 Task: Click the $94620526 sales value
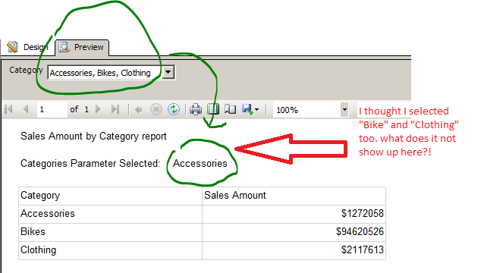[x=360, y=231]
